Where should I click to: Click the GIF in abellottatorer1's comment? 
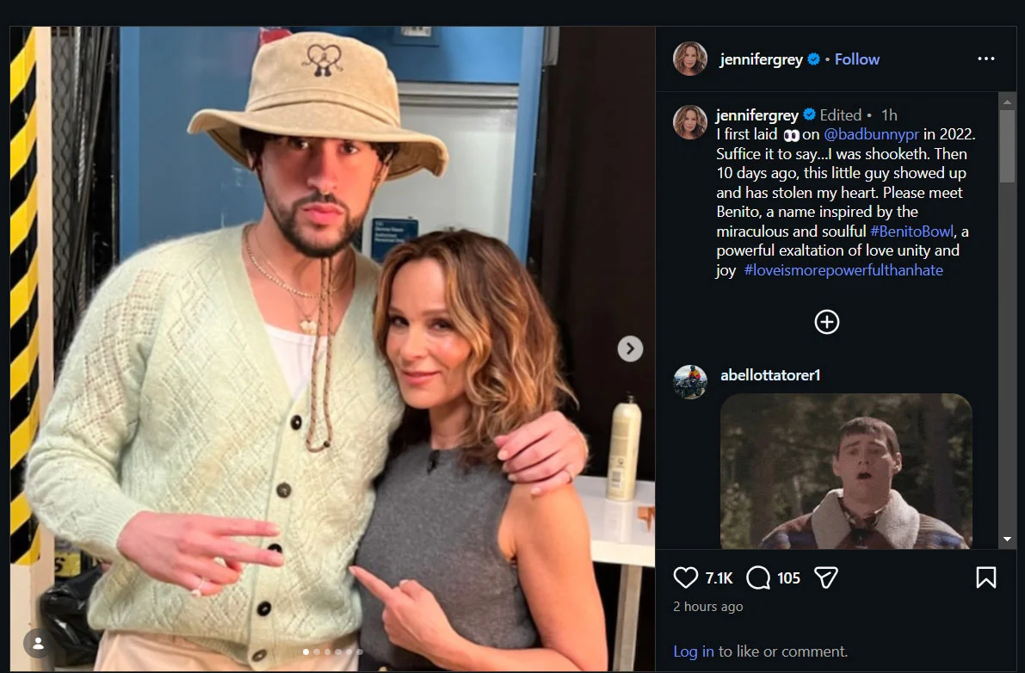click(x=845, y=472)
